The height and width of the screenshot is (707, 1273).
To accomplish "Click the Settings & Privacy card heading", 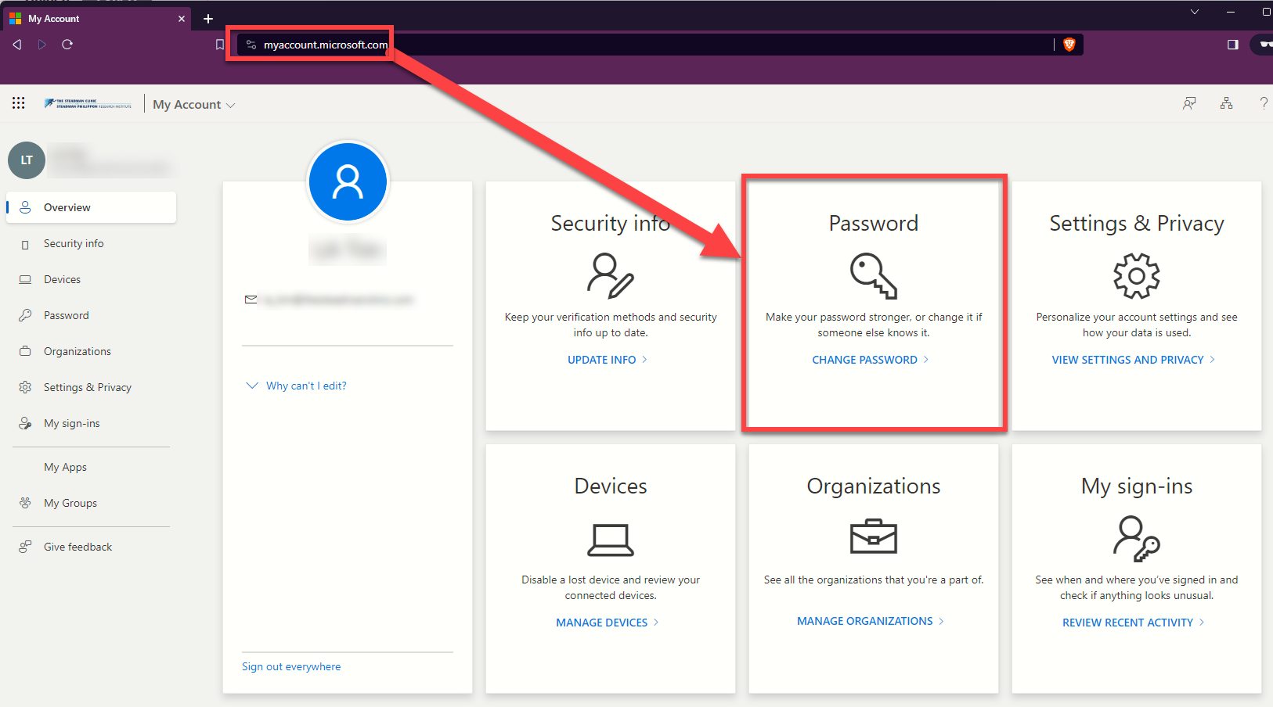I will (x=1137, y=223).
